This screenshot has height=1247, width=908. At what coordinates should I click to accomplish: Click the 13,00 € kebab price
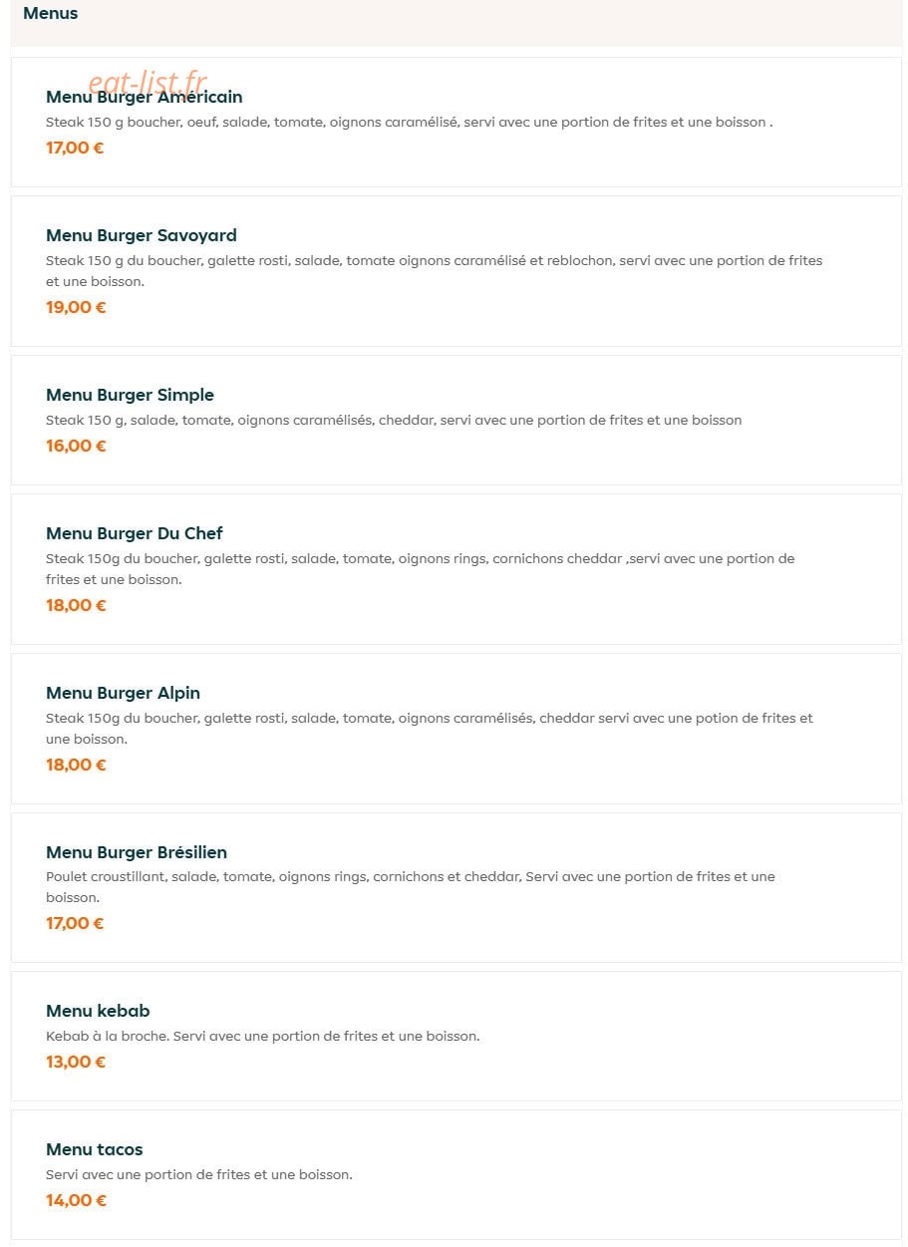(x=76, y=1062)
